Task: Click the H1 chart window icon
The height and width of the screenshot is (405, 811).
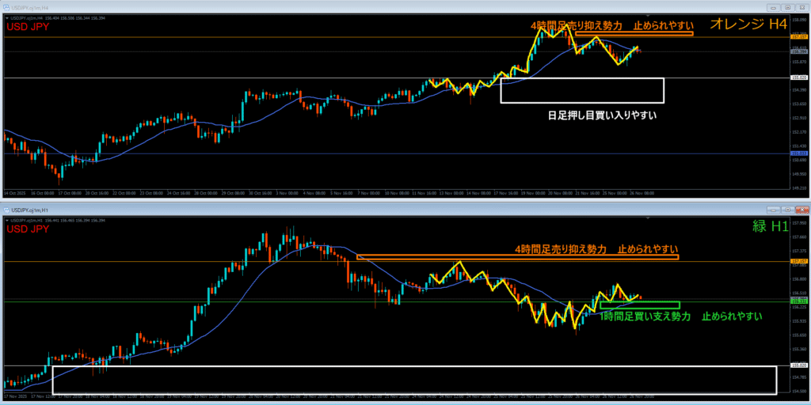Action: [6, 210]
